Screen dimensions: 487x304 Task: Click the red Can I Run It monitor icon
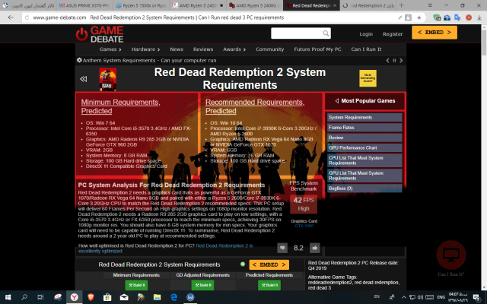[x=451, y=255]
